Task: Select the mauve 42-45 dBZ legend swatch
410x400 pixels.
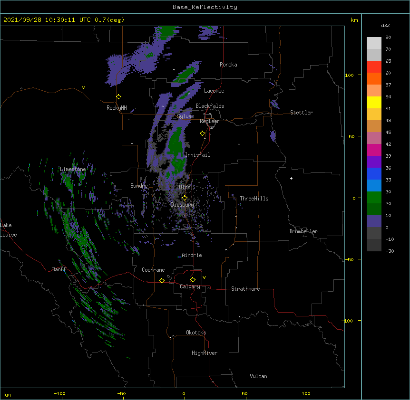Action: [374, 138]
